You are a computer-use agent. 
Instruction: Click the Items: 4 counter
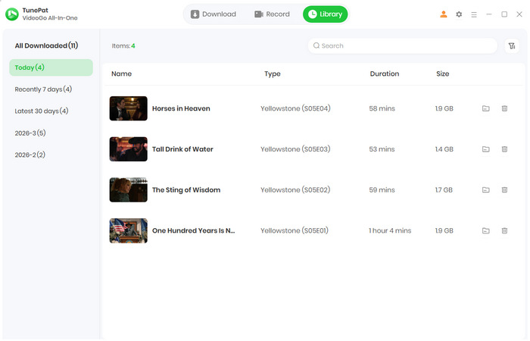(x=123, y=45)
